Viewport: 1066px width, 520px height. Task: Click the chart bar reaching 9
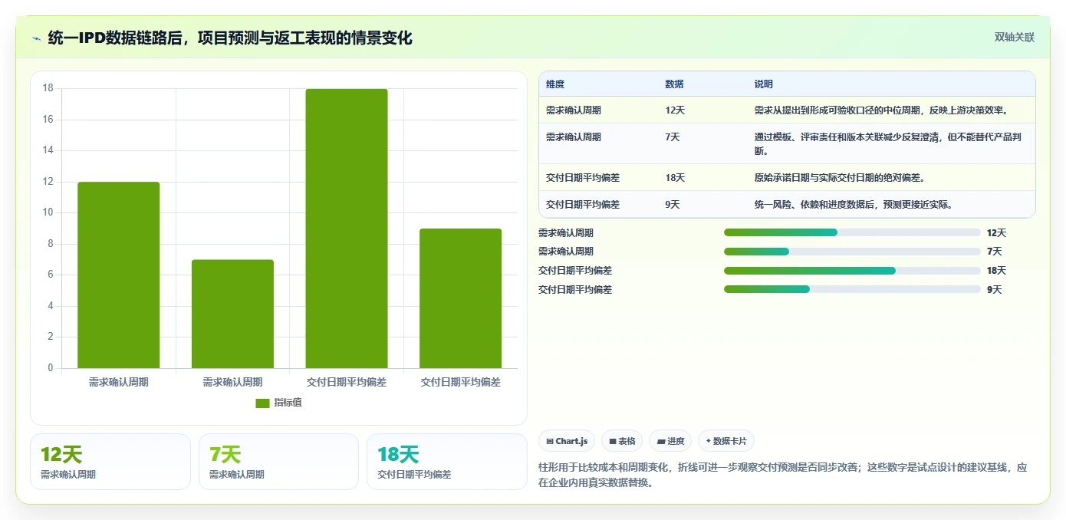click(x=460, y=298)
